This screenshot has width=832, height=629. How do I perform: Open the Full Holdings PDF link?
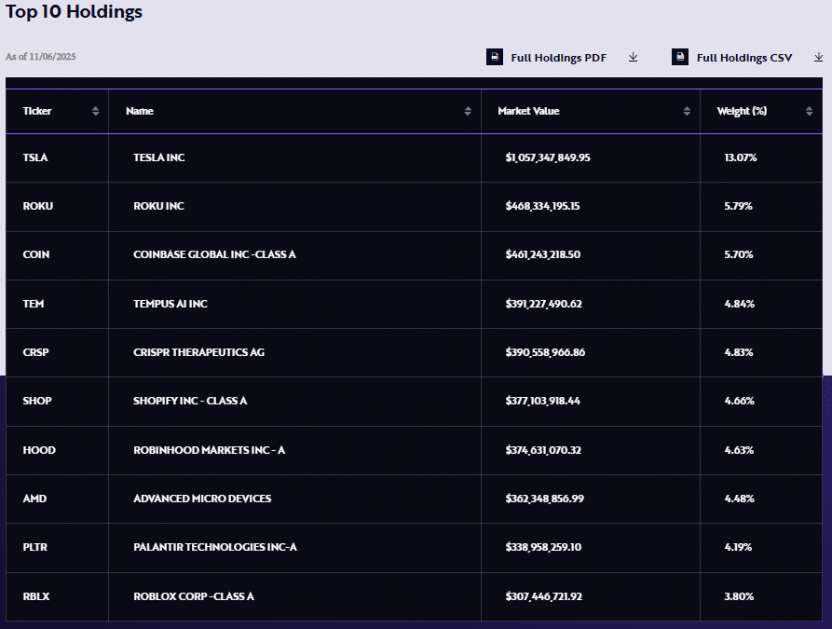click(558, 58)
